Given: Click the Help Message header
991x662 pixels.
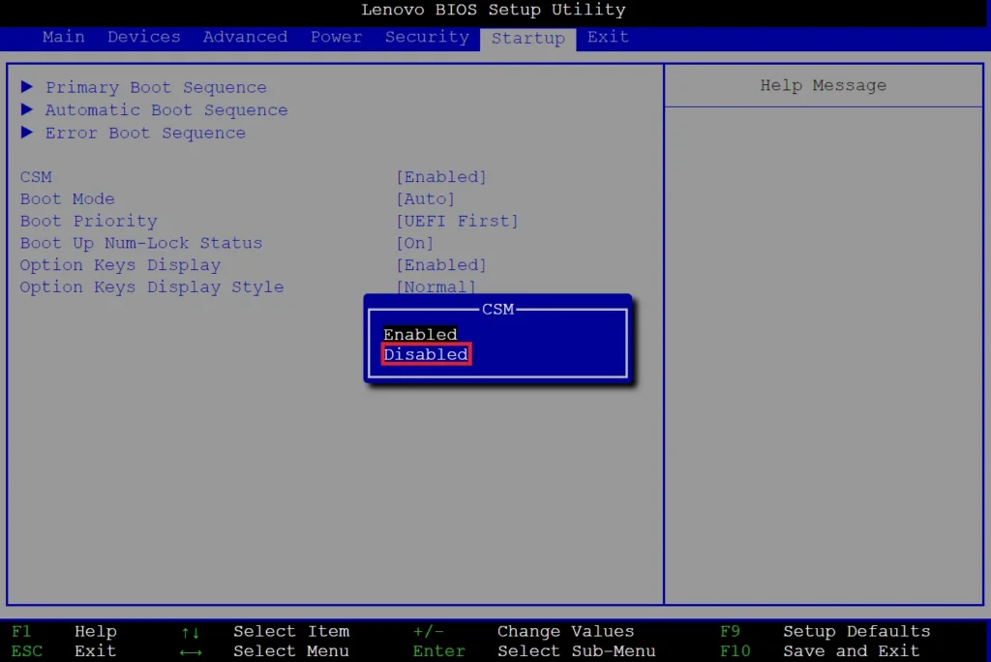Looking at the screenshot, I should pos(823,85).
